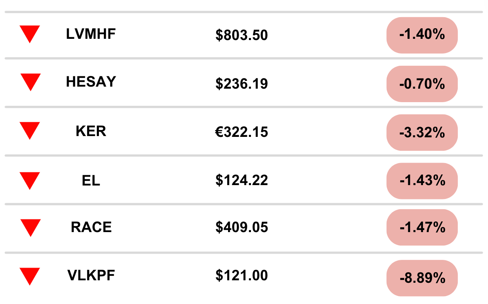
Task: Click the -0.70% change badge
Action: (422, 84)
